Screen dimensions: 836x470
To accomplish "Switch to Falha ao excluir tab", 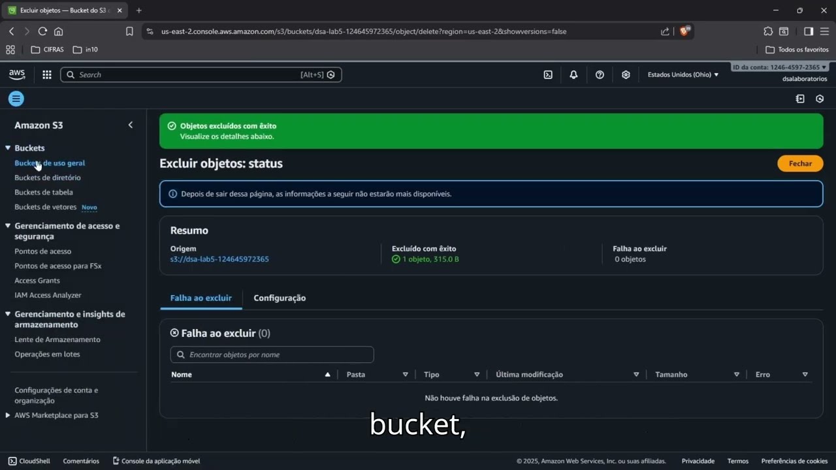I will 201,298.
